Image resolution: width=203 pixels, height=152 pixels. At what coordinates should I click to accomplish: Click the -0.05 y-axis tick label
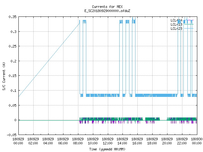(x=12, y=135)
